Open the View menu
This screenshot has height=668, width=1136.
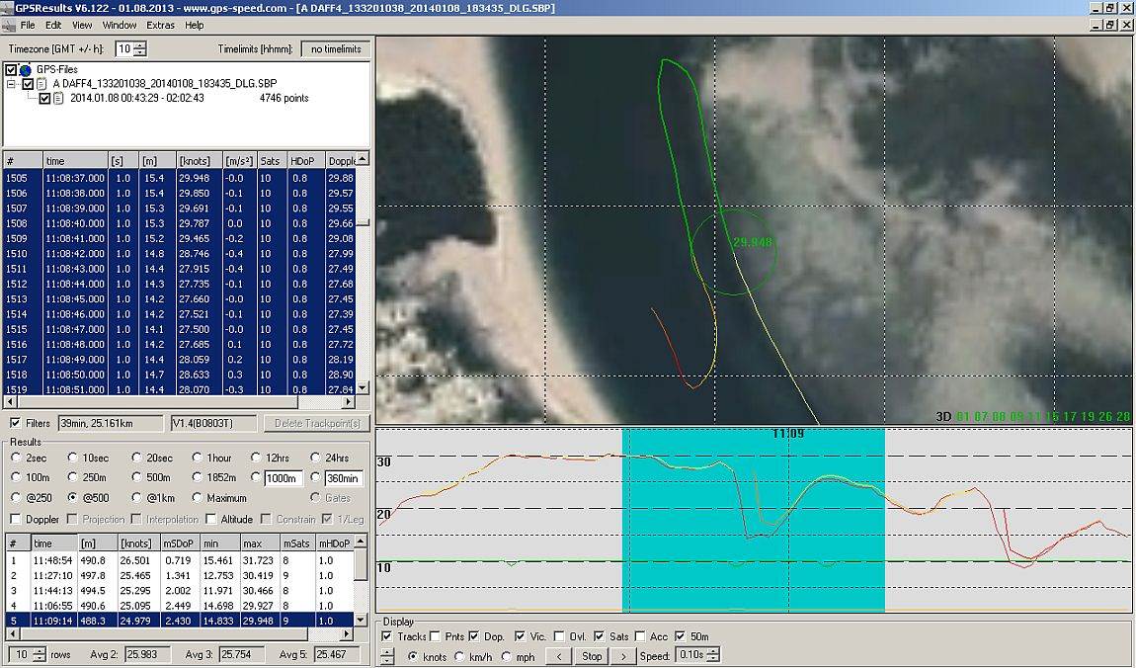82,25
